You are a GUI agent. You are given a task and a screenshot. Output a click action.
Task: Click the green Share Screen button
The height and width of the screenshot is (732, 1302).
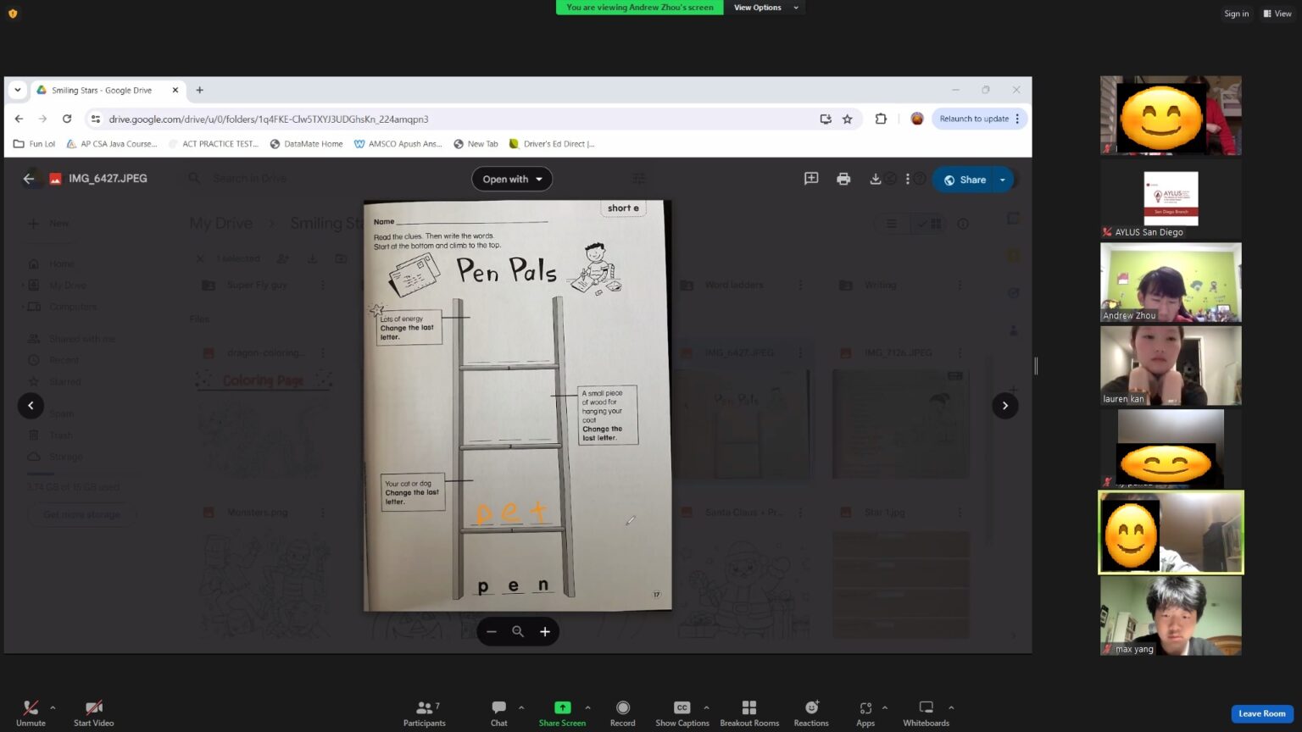(562, 713)
